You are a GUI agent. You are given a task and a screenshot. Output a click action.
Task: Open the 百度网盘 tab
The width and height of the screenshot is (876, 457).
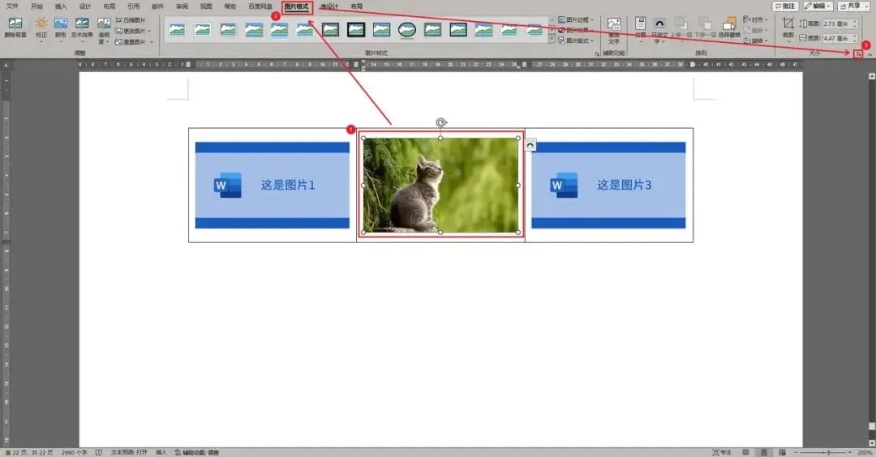[x=260, y=6]
